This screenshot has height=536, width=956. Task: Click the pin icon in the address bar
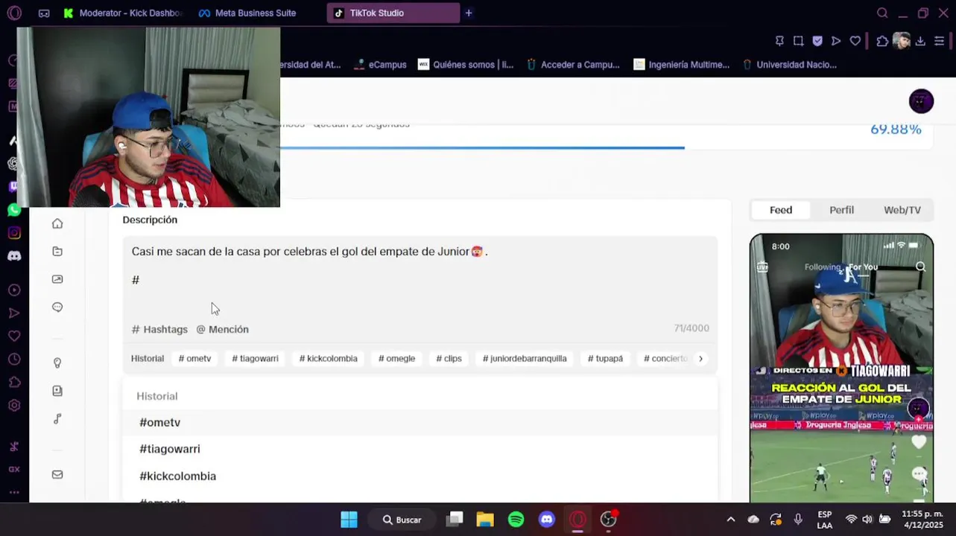779,41
